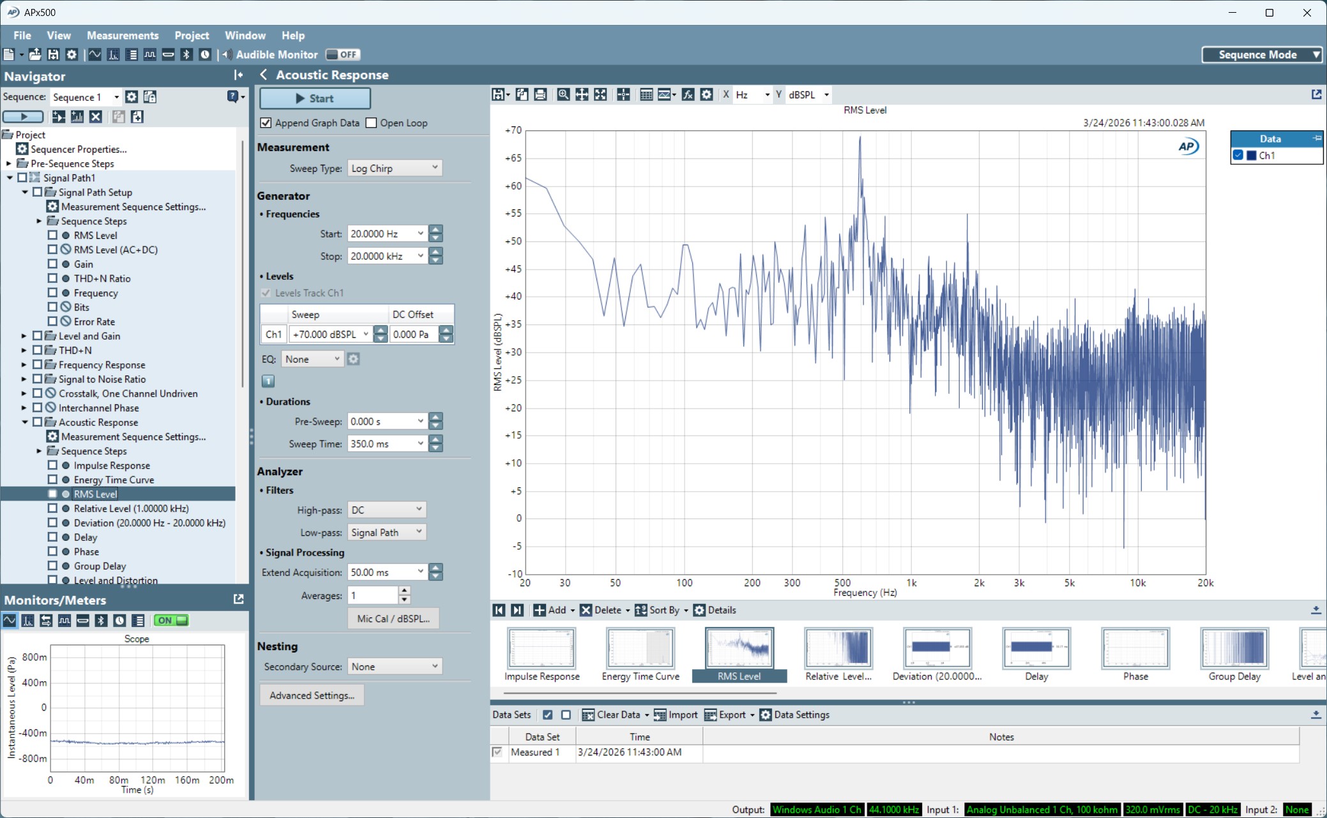Check the THD+N Ratio step checkbox

pyautogui.click(x=52, y=278)
